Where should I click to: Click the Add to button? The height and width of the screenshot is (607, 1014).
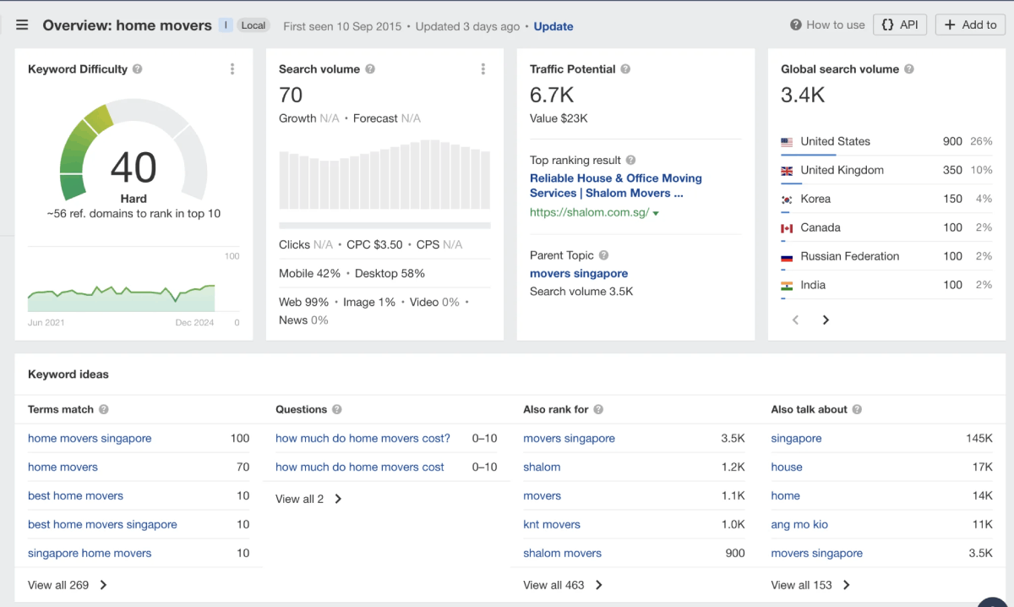tap(970, 25)
